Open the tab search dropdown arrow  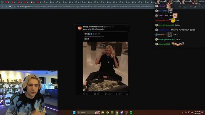click(2, 2)
